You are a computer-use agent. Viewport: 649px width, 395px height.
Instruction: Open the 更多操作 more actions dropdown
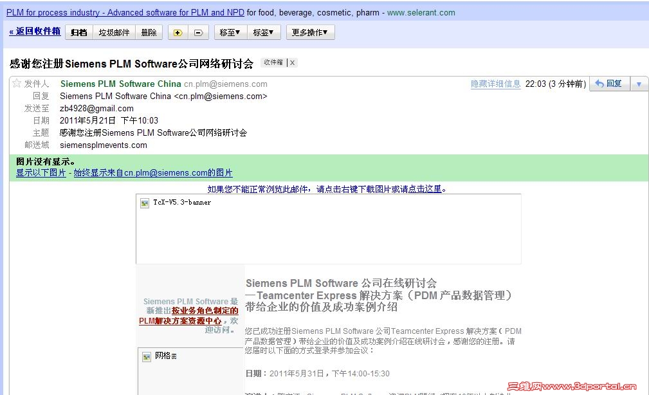tap(311, 32)
